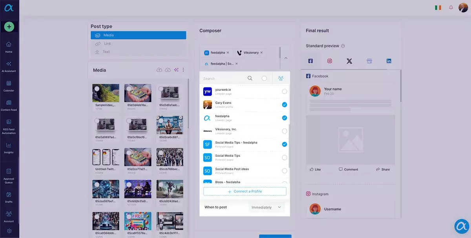Open the feedalpha chat widget bubble
This screenshot has width=471, height=238.
(462, 227)
